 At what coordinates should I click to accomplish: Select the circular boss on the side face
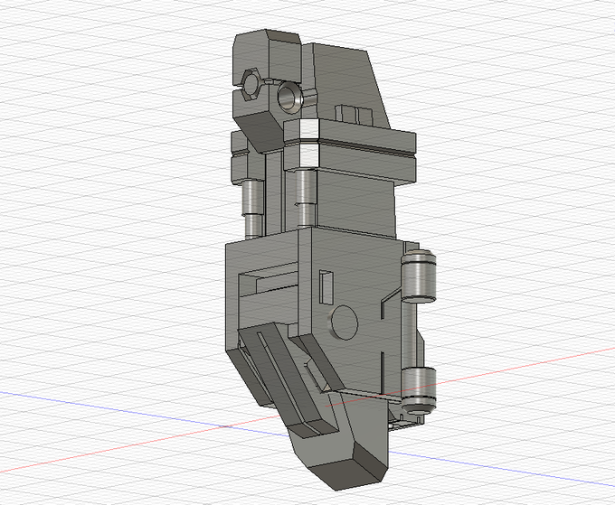344,323
